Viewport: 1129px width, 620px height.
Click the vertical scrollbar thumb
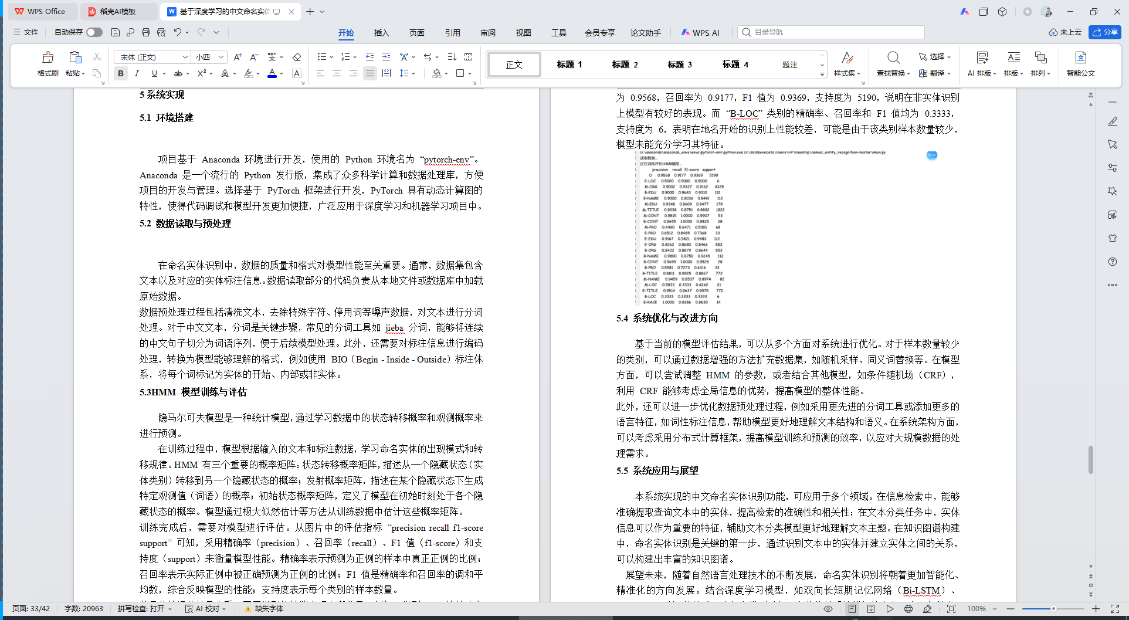(x=1090, y=460)
